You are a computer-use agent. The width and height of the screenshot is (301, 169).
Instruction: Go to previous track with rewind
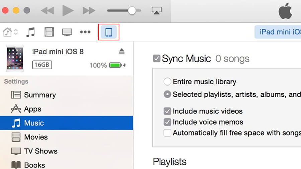pyautogui.click(x=47, y=11)
